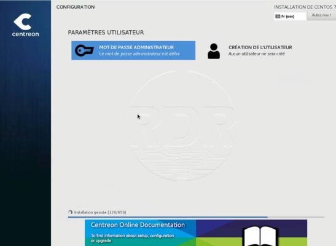The height and width of the screenshot is (246, 336).
Task: Click the key icon for administrator password
Action: (84, 50)
